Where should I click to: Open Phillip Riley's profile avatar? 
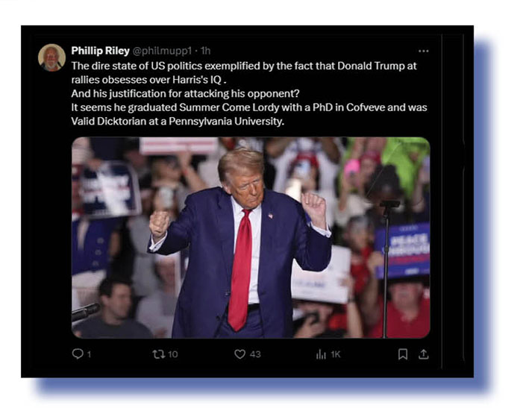[x=51, y=57]
